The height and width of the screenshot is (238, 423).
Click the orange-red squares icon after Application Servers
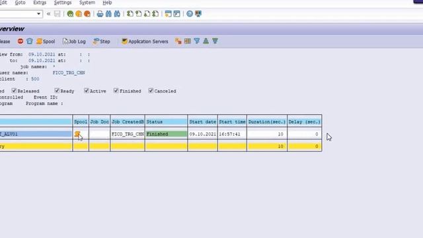coord(178,41)
